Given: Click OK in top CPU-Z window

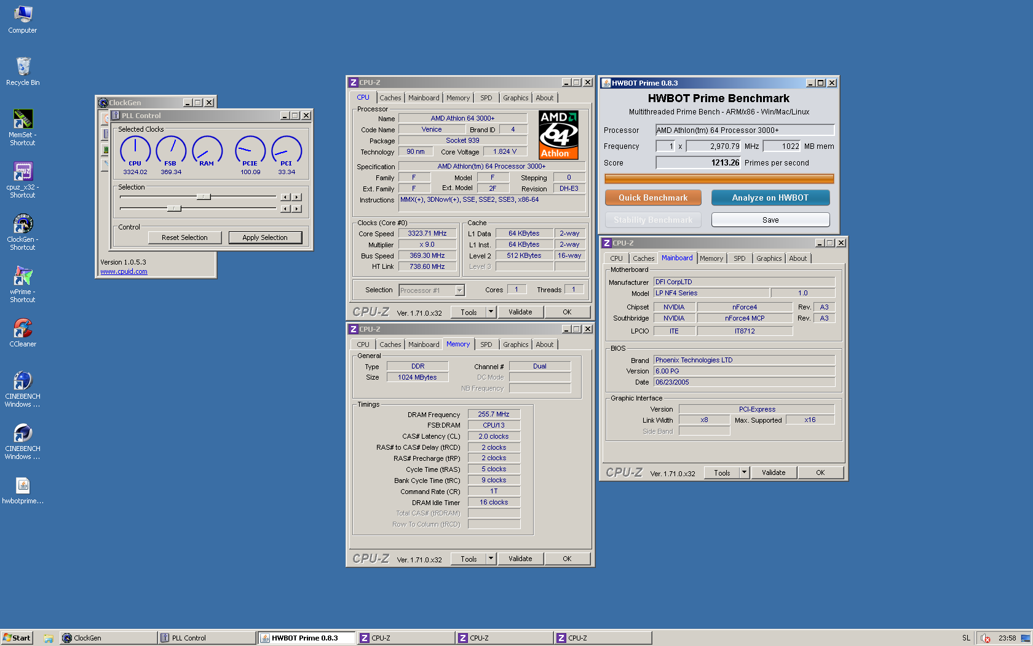Looking at the screenshot, I should 567,312.
